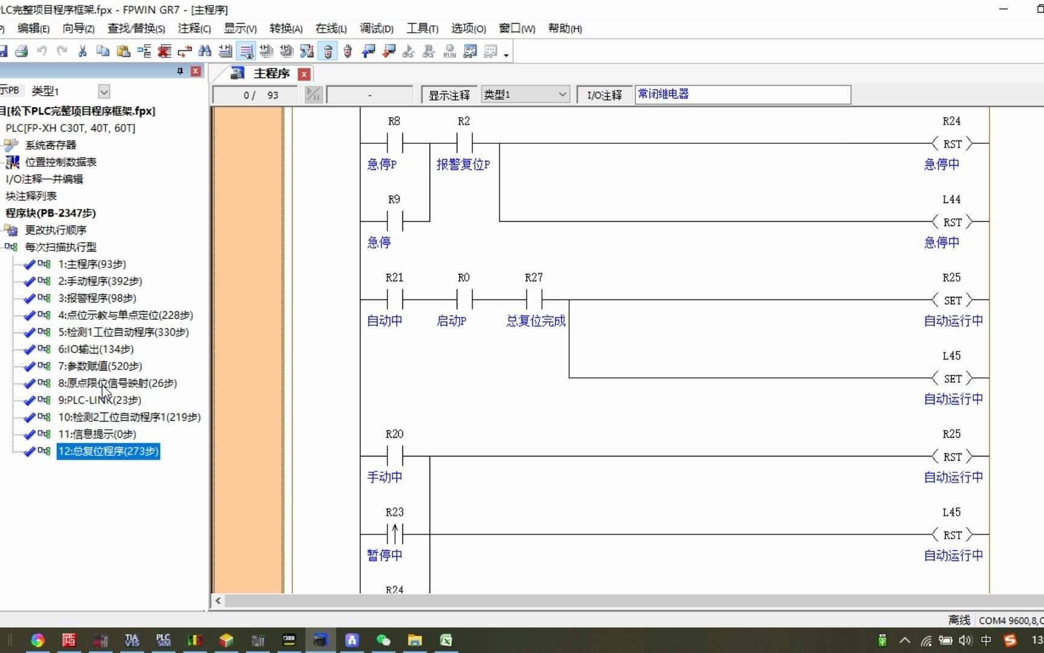This screenshot has height=653, width=1044.
Task: Click the download to PLC red arrow icon
Action: pyautogui.click(x=388, y=51)
